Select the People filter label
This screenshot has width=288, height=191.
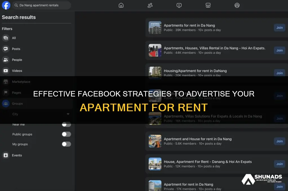tap(17, 60)
